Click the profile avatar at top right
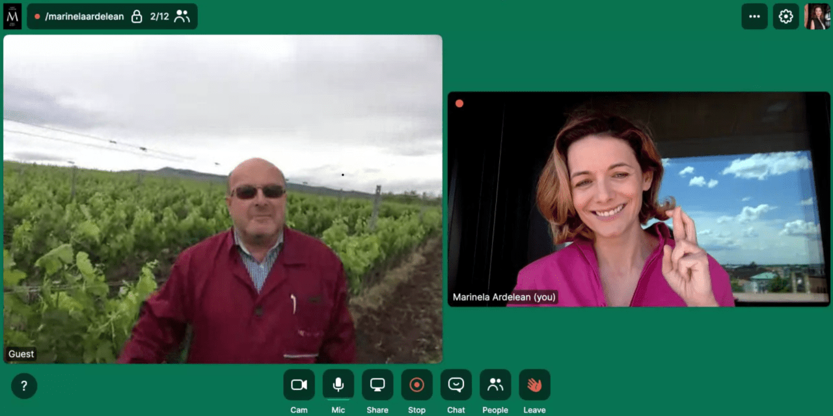833x416 pixels. 817,16
